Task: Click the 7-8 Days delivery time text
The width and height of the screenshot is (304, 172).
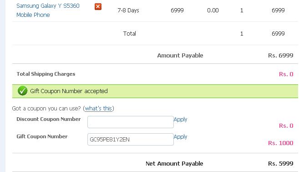Action: click(x=128, y=10)
